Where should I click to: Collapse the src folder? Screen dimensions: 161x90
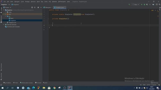[x=6, y=16]
